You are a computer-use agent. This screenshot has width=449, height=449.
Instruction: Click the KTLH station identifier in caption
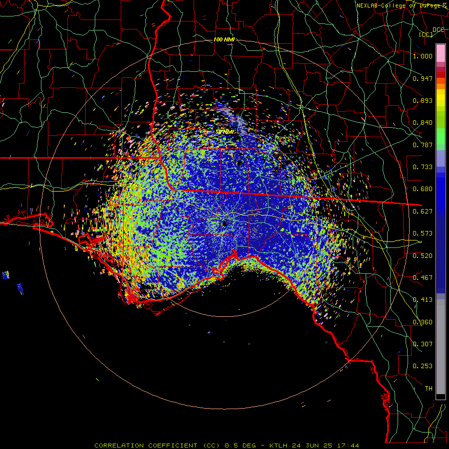coord(279,446)
